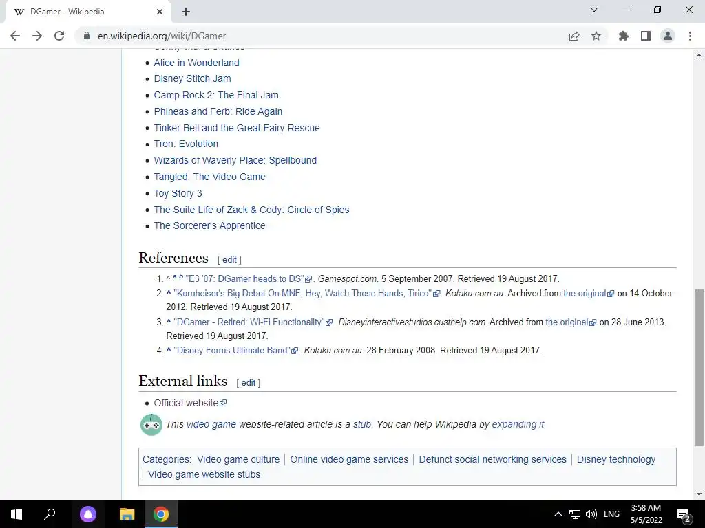Open Camp Rock 2: The Final Jam
The width and height of the screenshot is (705, 528).
(216, 95)
